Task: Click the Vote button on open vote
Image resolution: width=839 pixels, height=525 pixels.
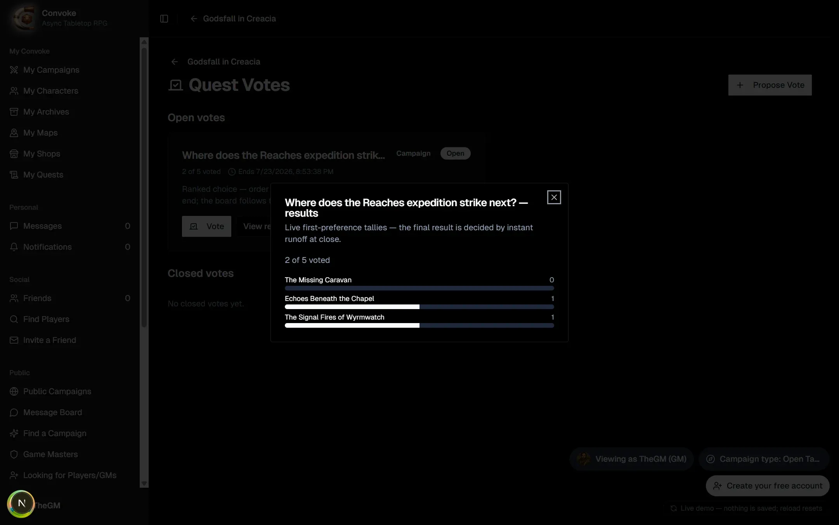Action: (206, 226)
